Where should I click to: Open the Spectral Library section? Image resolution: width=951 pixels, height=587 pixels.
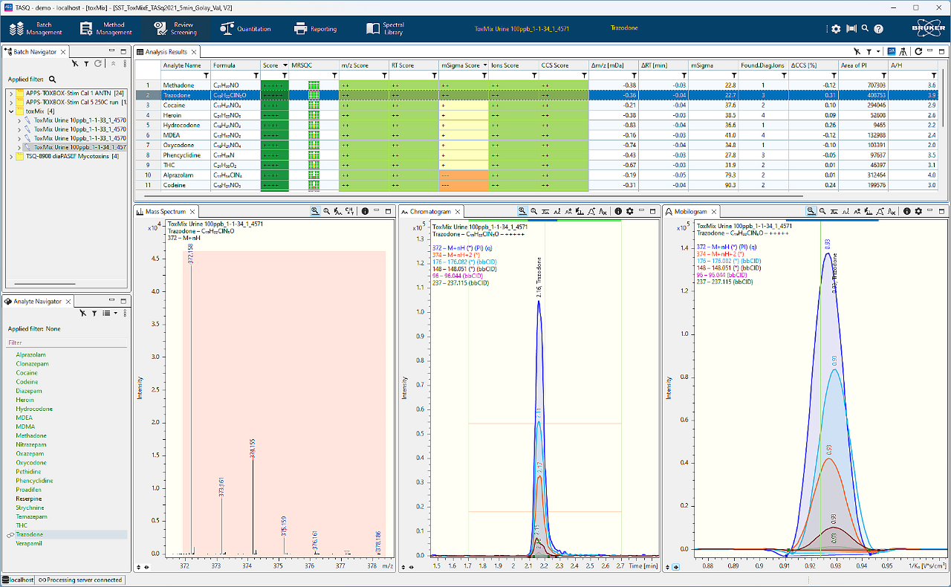[x=386, y=28]
